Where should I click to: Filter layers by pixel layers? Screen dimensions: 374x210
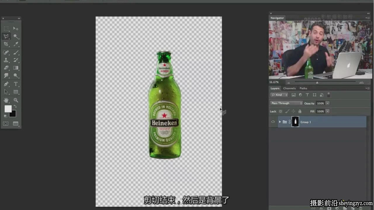click(294, 95)
